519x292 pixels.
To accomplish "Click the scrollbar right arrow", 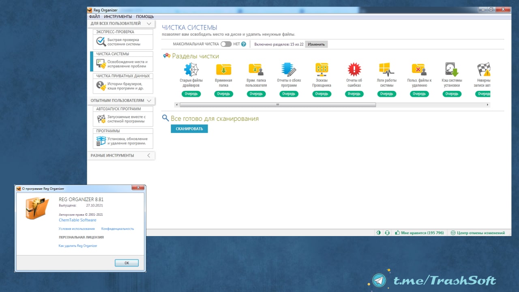I will click(x=487, y=105).
